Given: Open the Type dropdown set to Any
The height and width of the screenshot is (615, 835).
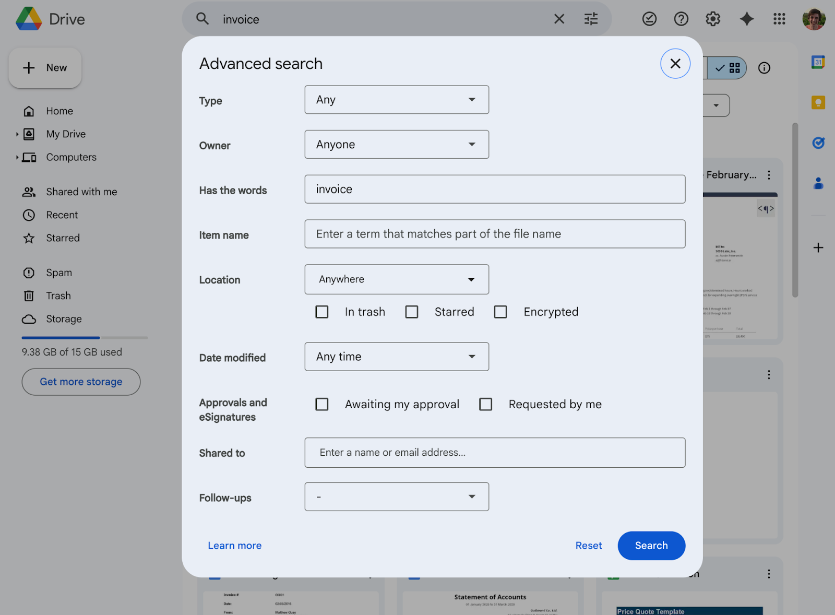Looking at the screenshot, I should (396, 100).
